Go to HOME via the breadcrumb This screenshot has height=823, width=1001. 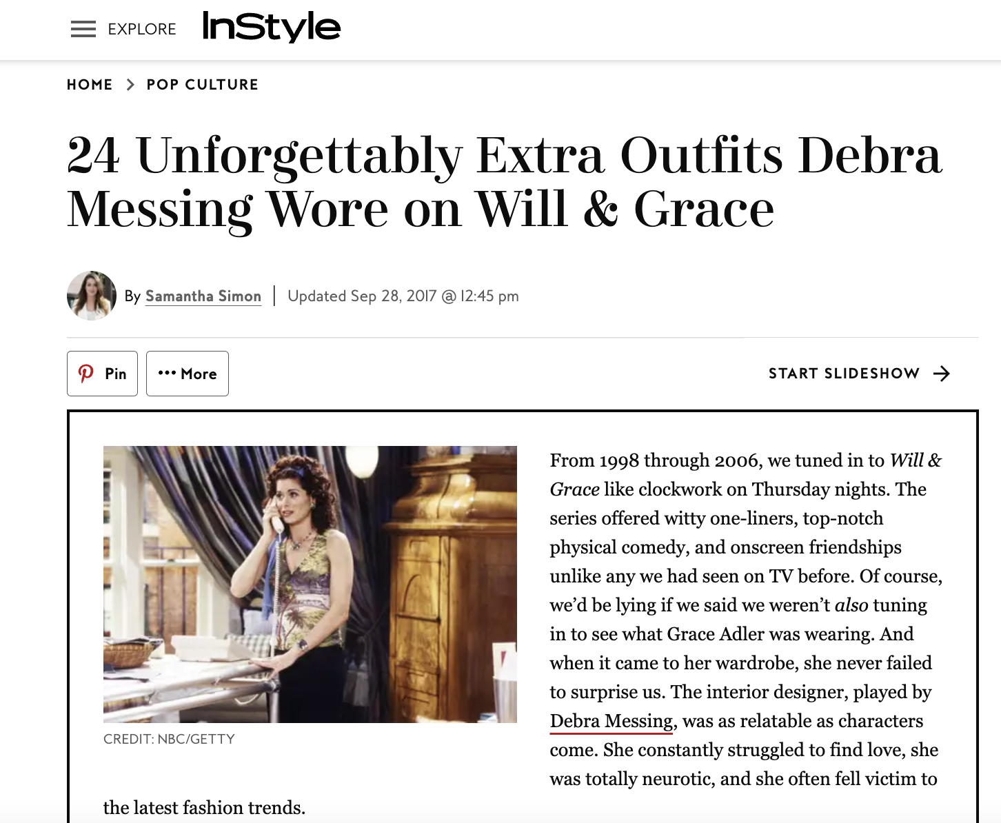click(90, 84)
